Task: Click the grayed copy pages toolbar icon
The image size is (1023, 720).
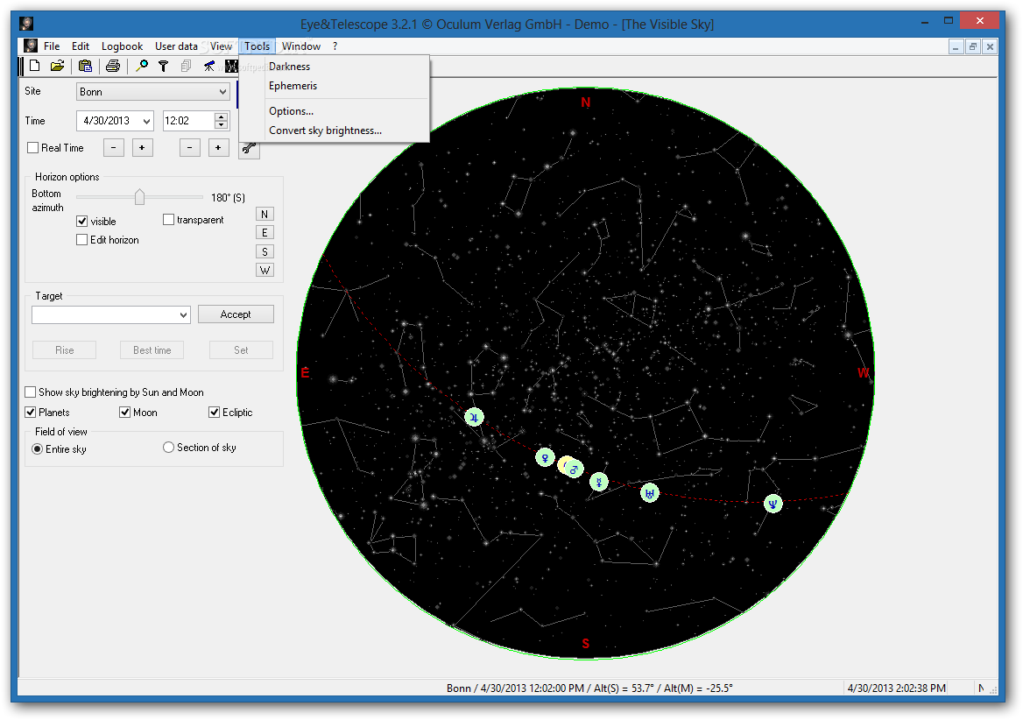Action: pos(186,65)
